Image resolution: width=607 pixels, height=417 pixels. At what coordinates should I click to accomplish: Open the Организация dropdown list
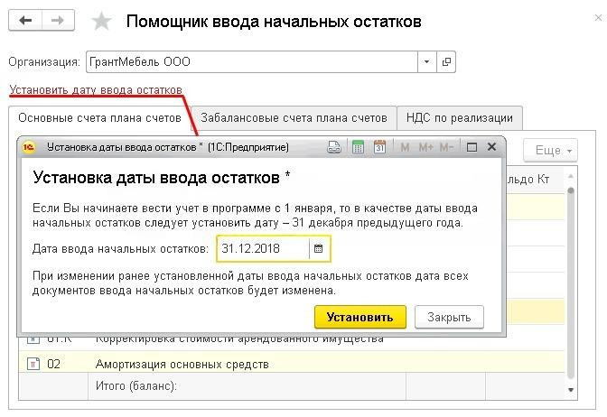[426, 62]
